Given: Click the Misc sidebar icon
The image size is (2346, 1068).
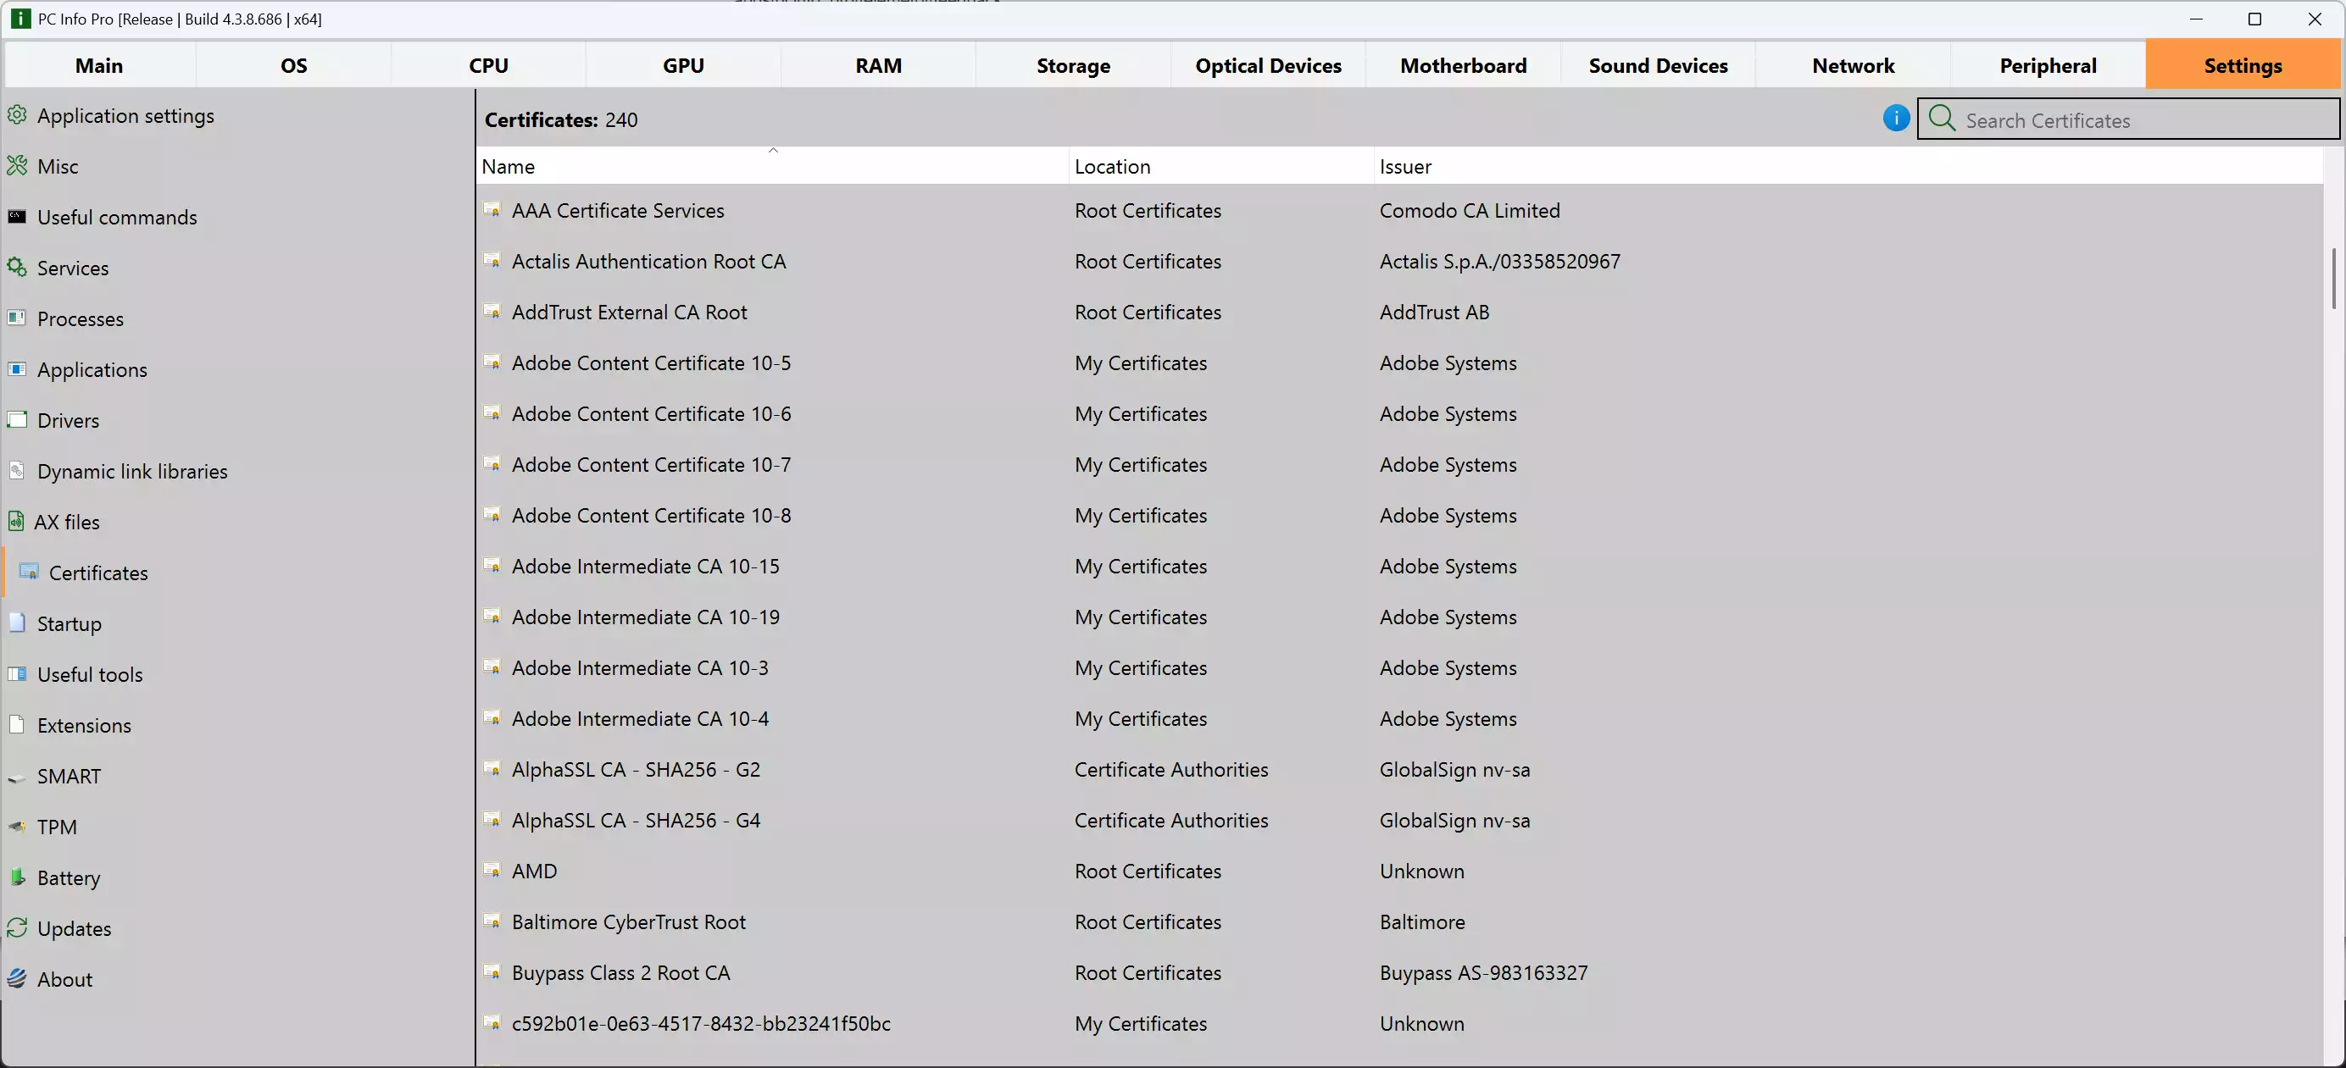Looking at the screenshot, I should pos(16,165).
